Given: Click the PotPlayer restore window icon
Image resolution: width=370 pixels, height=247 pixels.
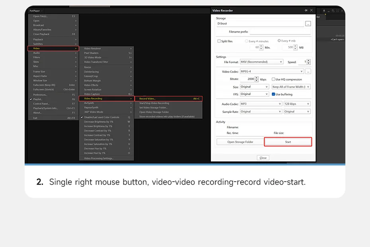Looking at the screenshot, I should pos(333,11).
